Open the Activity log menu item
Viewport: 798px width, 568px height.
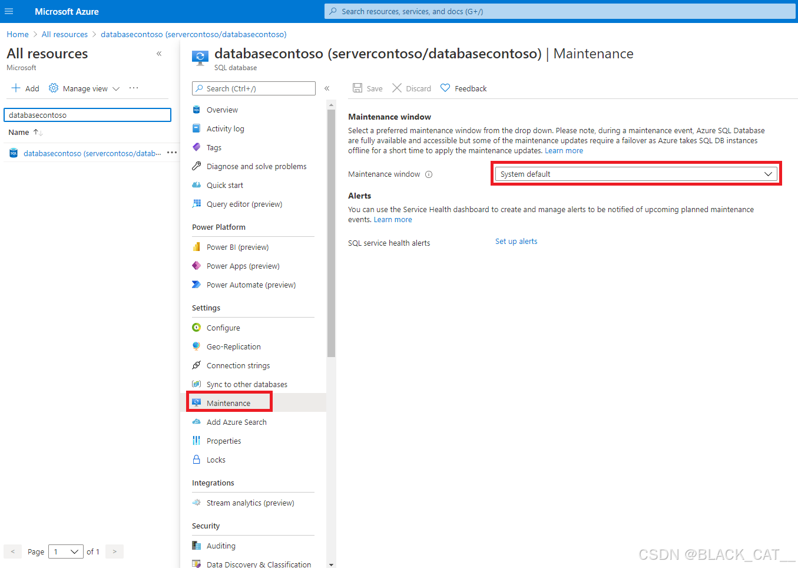click(x=225, y=128)
